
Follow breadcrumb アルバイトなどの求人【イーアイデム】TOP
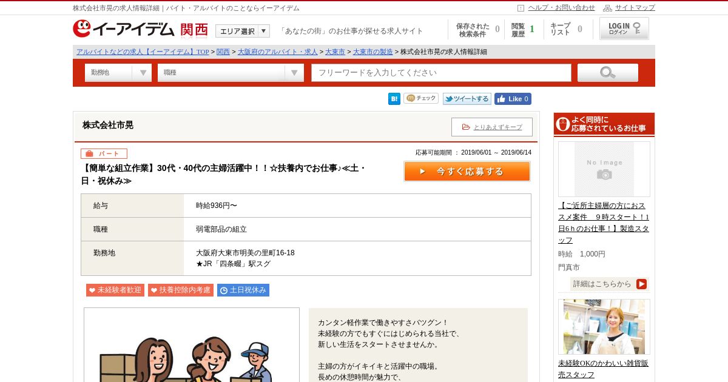click(x=143, y=52)
